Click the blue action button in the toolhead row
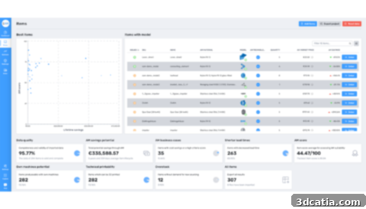This screenshot has height=209, width=366. 349,75
